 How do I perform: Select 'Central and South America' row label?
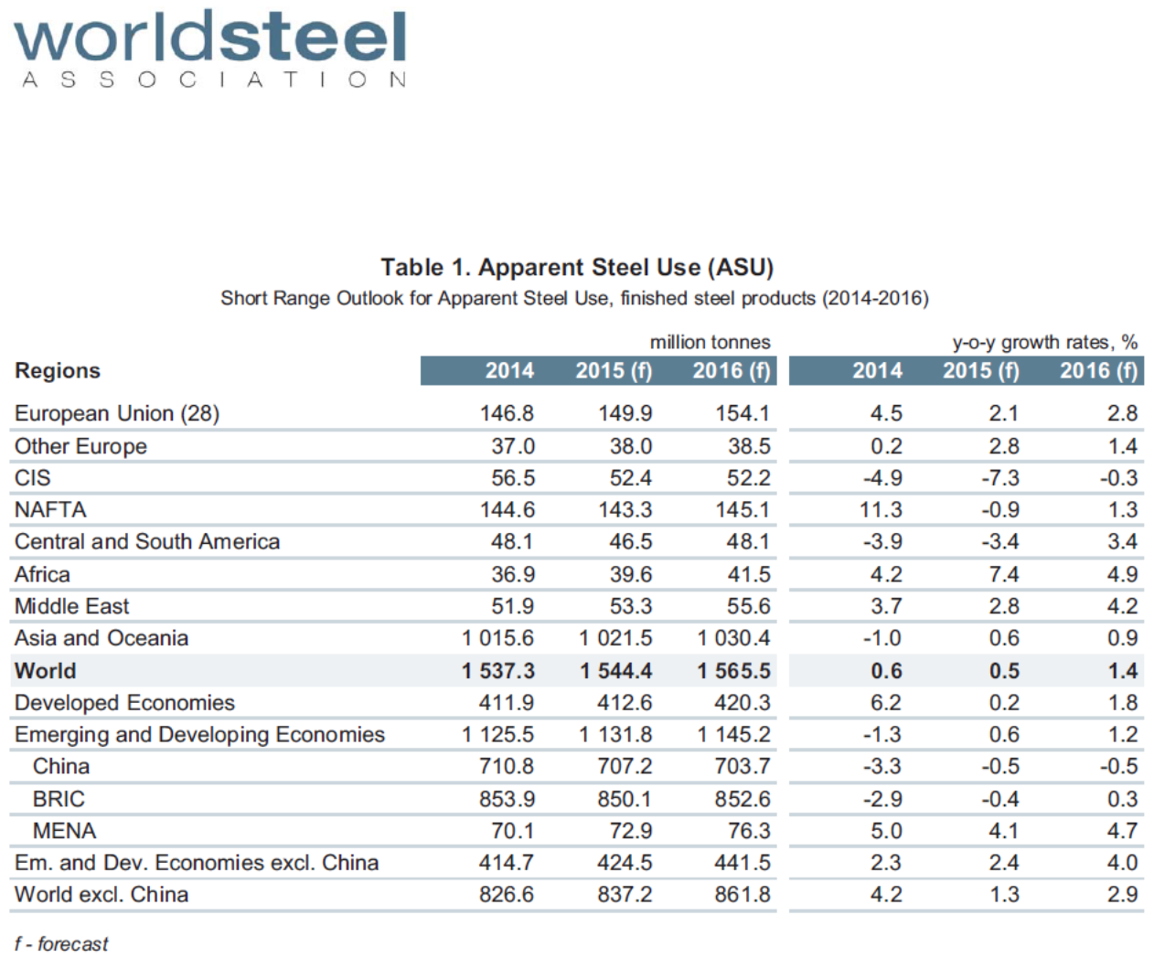[x=147, y=542]
